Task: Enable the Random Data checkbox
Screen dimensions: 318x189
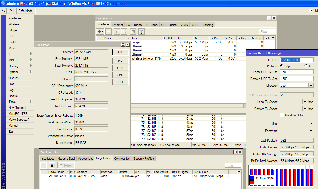Action: coord(282,115)
